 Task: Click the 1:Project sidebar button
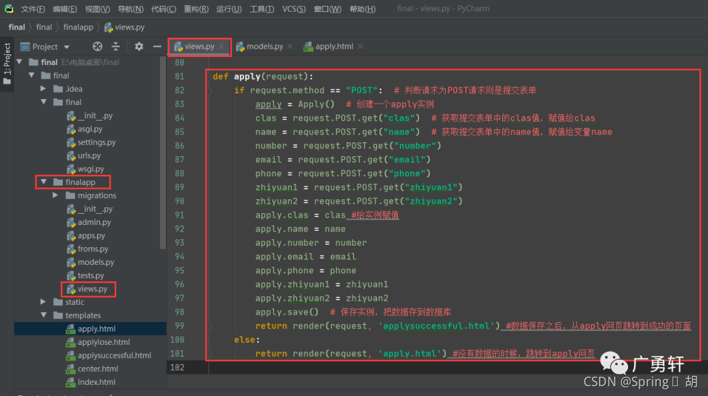[7, 56]
